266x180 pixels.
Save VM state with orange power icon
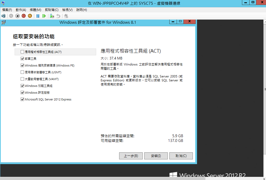tap(30, 16)
